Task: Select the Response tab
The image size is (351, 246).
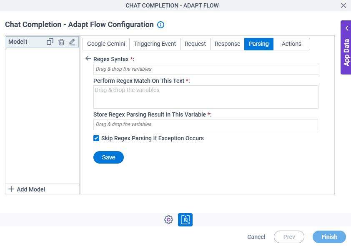Action: pyautogui.click(x=227, y=44)
